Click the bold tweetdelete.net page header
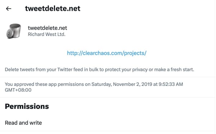This screenshot has height=134, width=216. (x=53, y=9)
